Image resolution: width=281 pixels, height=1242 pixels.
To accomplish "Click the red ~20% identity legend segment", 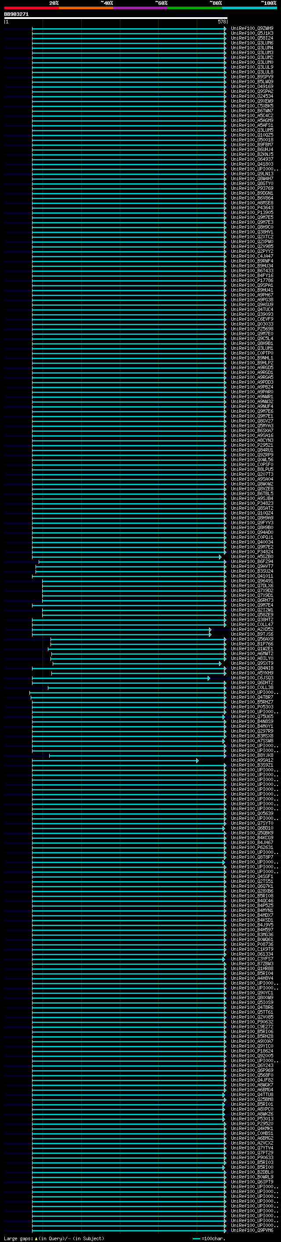I will click(x=31, y=8).
